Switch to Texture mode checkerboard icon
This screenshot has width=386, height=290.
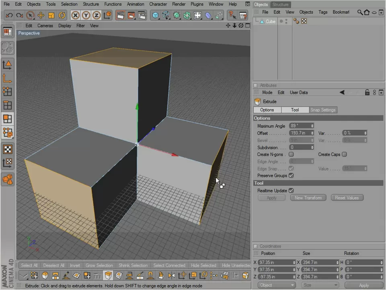click(7, 149)
